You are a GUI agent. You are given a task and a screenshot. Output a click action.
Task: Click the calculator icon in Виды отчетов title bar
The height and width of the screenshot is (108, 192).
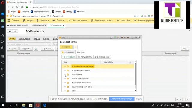pos(115,38)
